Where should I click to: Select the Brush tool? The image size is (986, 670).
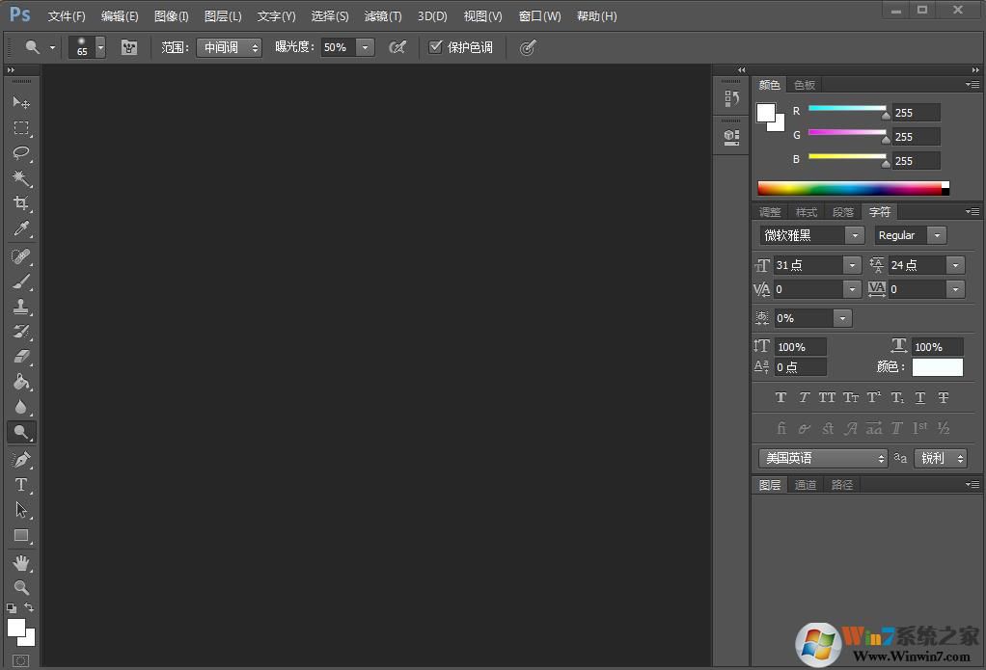[21, 282]
